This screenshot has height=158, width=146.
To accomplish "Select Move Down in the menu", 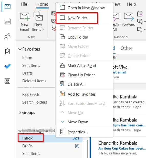I will coord(85,122).
